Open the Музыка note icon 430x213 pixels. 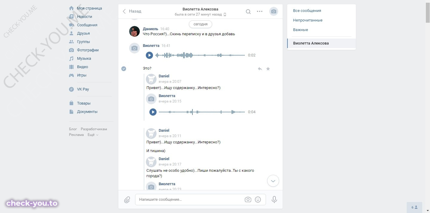pos(71,59)
